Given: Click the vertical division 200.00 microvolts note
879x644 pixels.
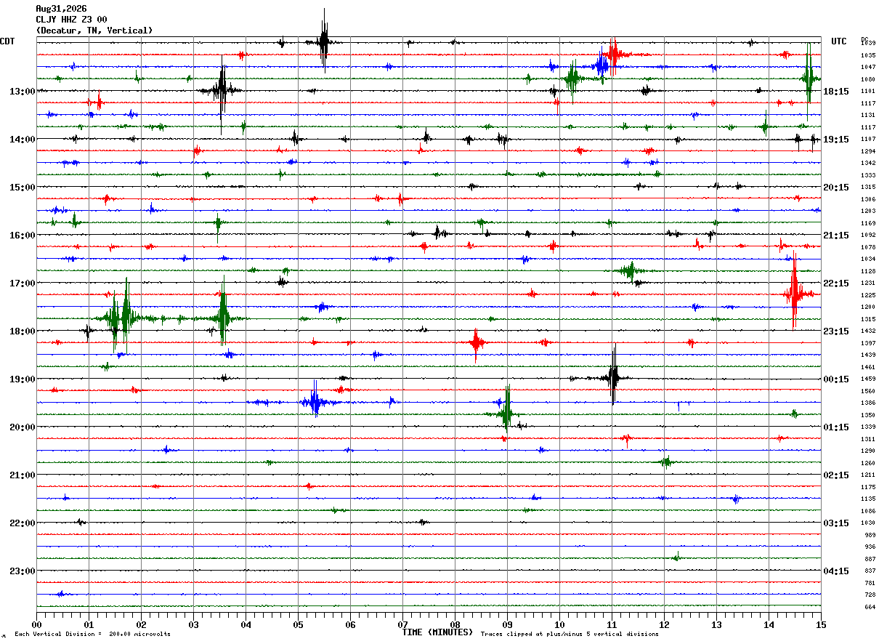Looking at the screenshot, I should pos(92,635).
